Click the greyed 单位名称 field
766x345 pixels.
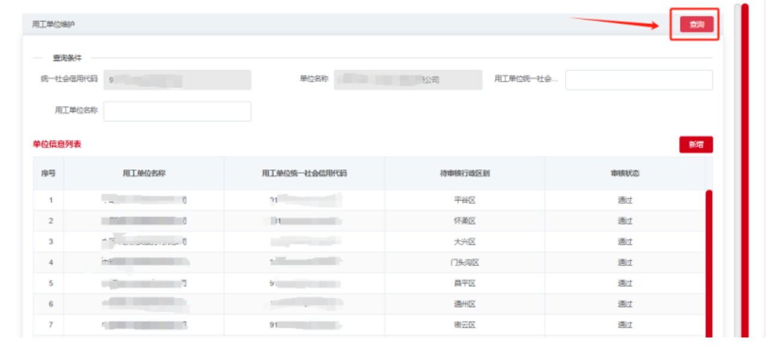[408, 80]
